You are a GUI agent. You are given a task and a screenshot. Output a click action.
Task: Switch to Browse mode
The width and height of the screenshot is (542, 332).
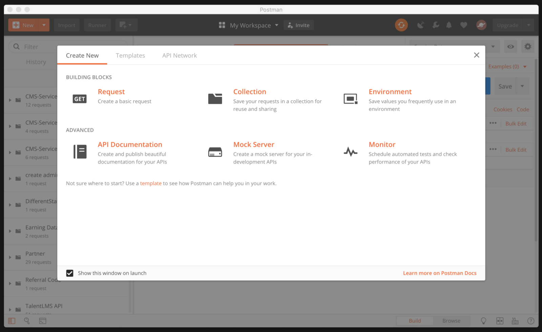(x=451, y=321)
